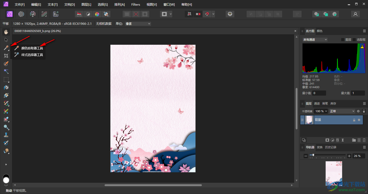Delete layer with the trash icon
The image size is (368, 194).
pyautogui.click(x=364, y=140)
